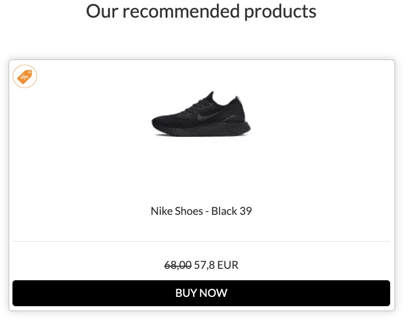Click the word "Nike" in the product title
The height and width of the screenshot is (328, 413).
[x=161, y=211]
